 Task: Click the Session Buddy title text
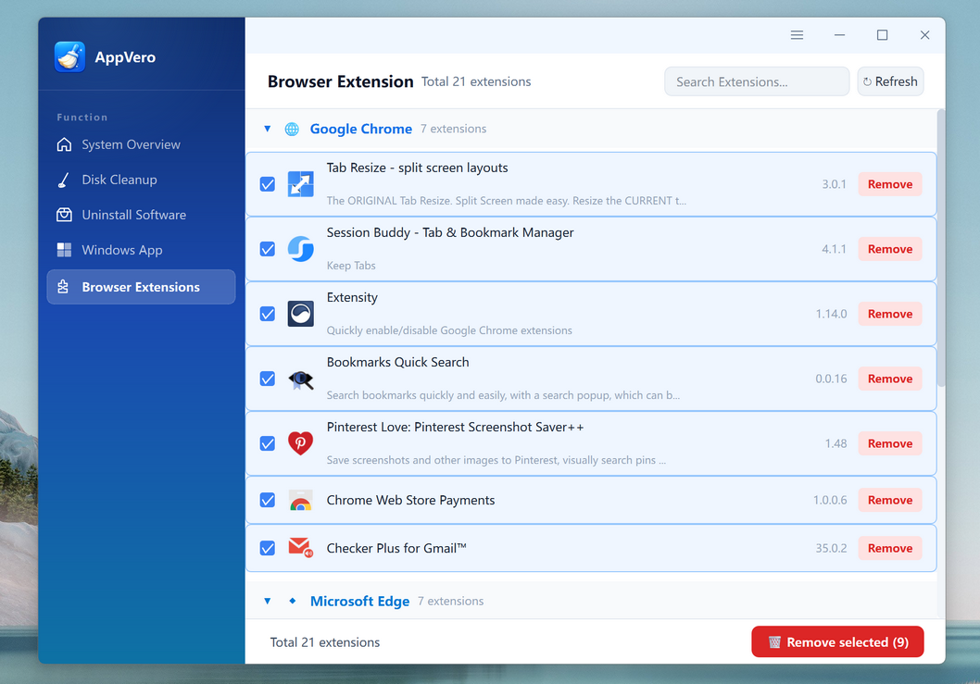pos(450,232)
